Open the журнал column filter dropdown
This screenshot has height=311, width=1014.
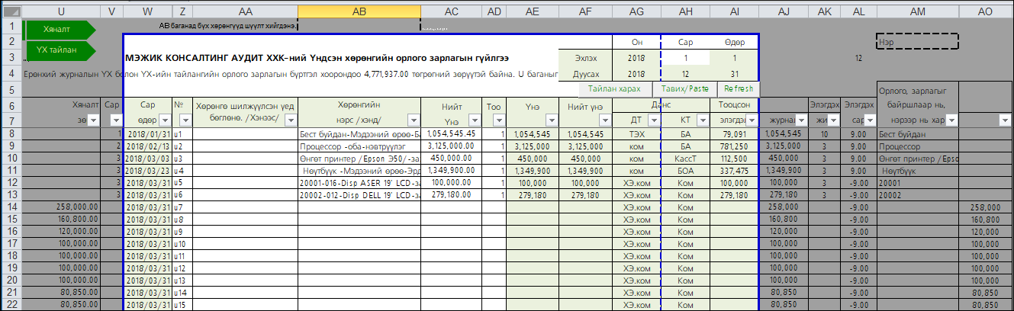point(799,120)
